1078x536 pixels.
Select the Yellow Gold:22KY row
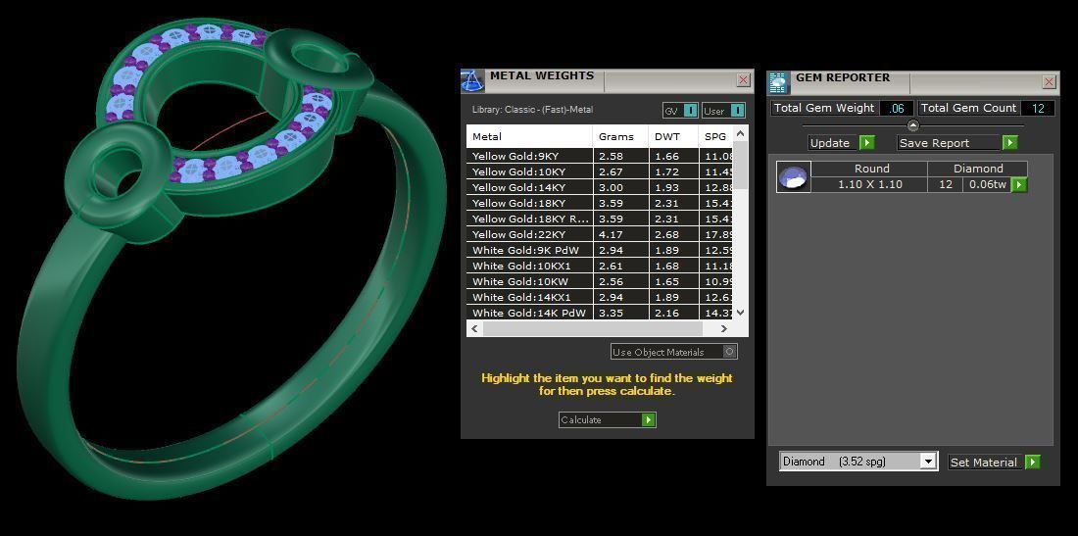click(600, 235)
